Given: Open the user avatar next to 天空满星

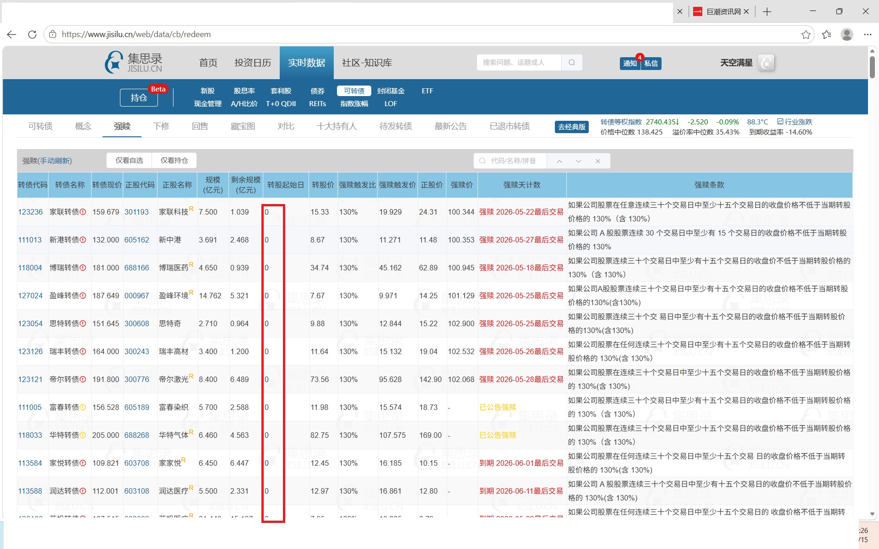Looking at the screenshot, I should (x=766, y=63).
